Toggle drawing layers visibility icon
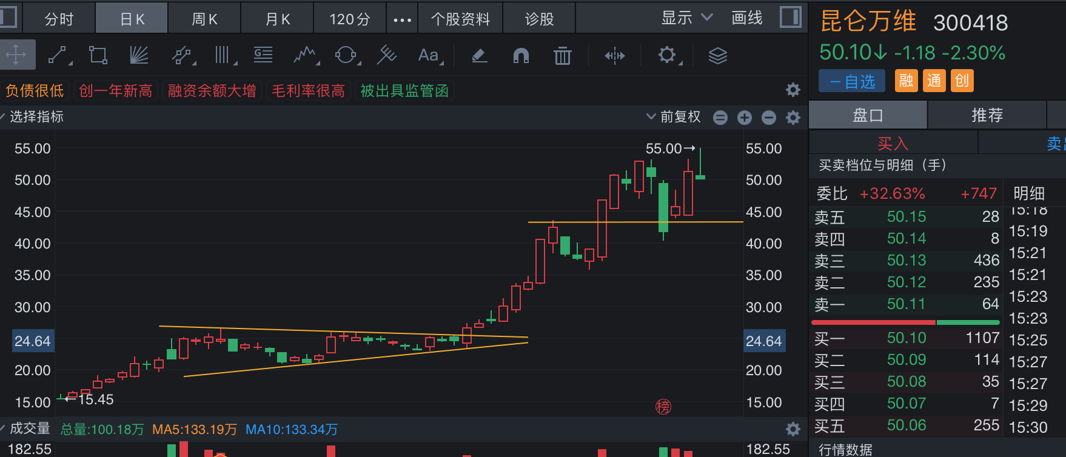 click(x=717, y=56)
